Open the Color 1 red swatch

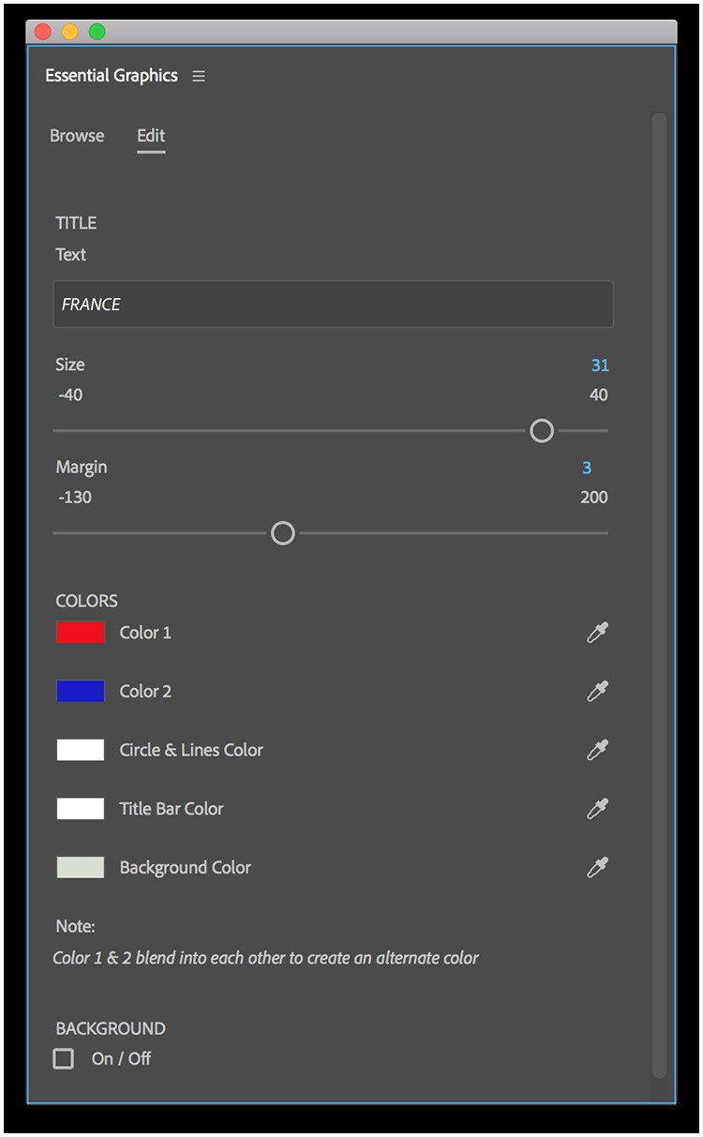click(80, 632)
